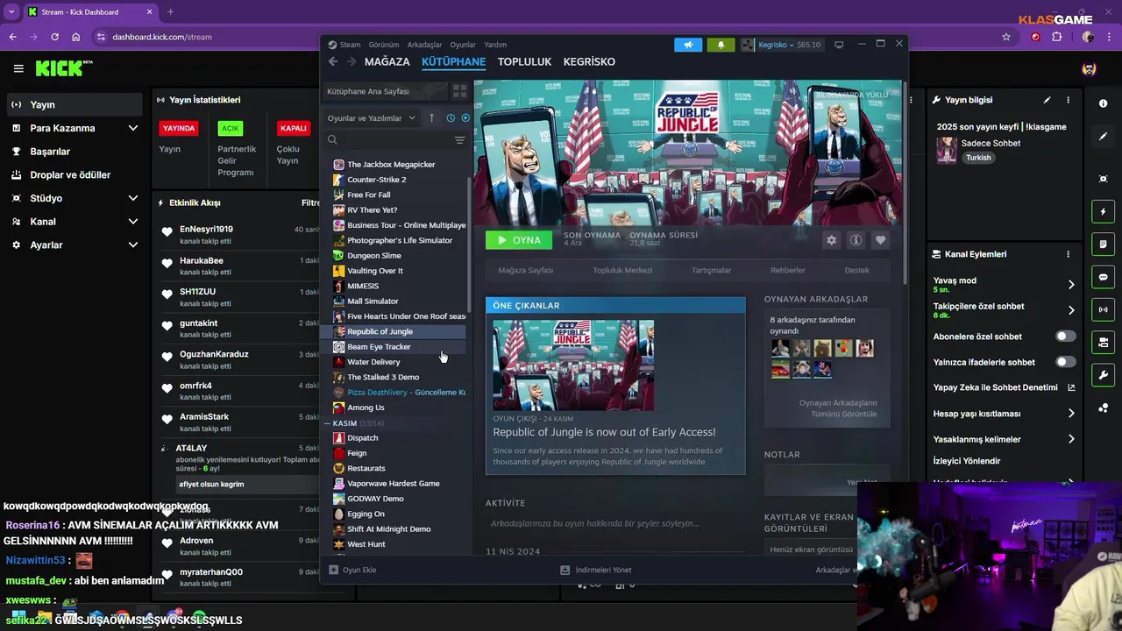Select Mall Simulator in library list
The width and height of the screenshot is (1122, 631).
tap(373, 301)
